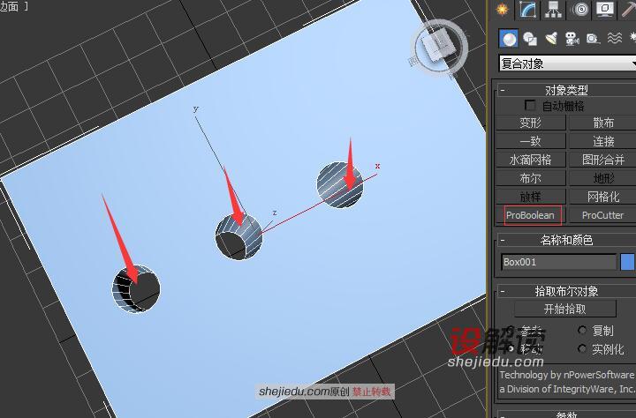The height and width of the screenshot is (418, 636).
Task: Click the 布尔 button
Action: point(531,178)
